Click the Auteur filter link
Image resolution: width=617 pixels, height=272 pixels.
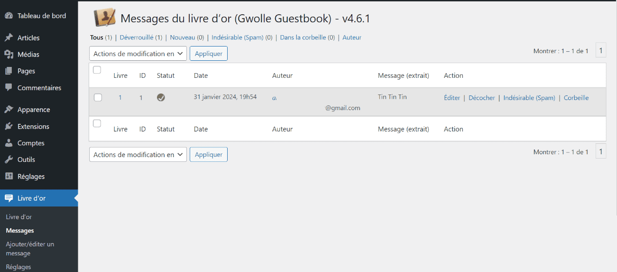(x=352, y=38)
